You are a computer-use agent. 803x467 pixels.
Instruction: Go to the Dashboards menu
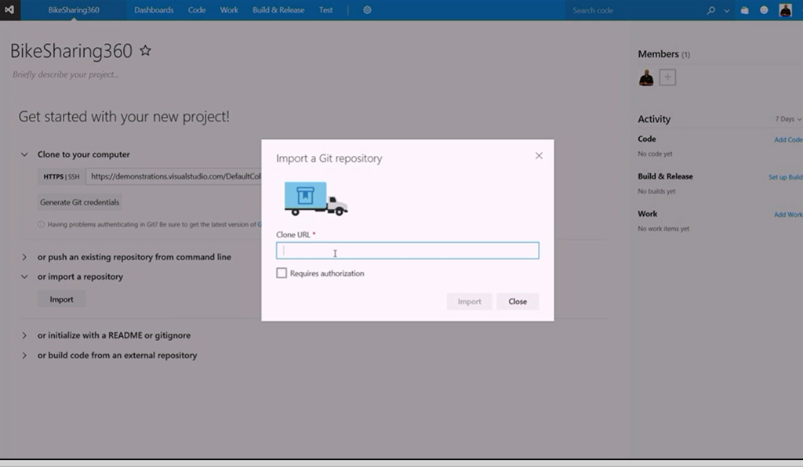pyautogui.click(x=154, y=10)
